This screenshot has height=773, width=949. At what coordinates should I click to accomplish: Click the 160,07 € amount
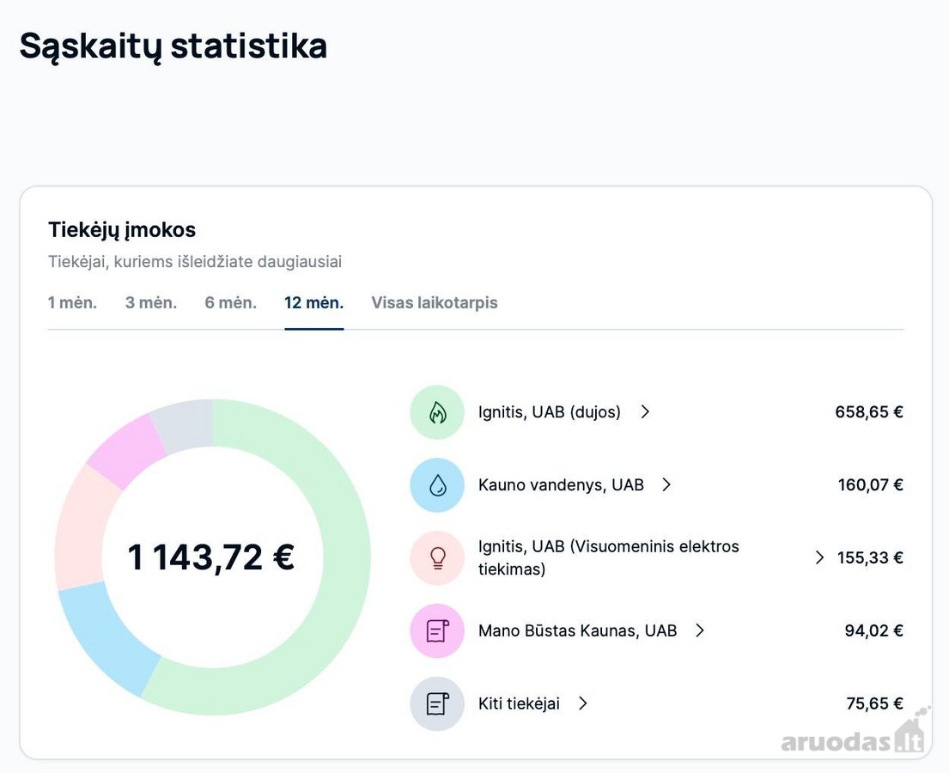click(870, 485)
